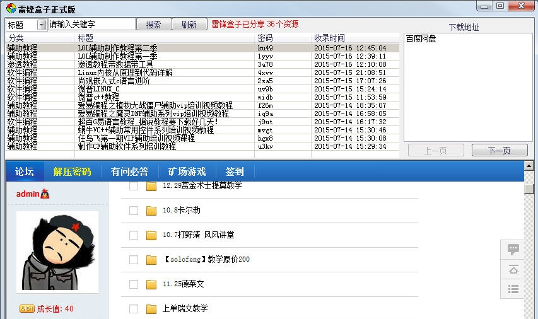
Task: Select row 微普LINUX_C
Action: click(202, 89)
